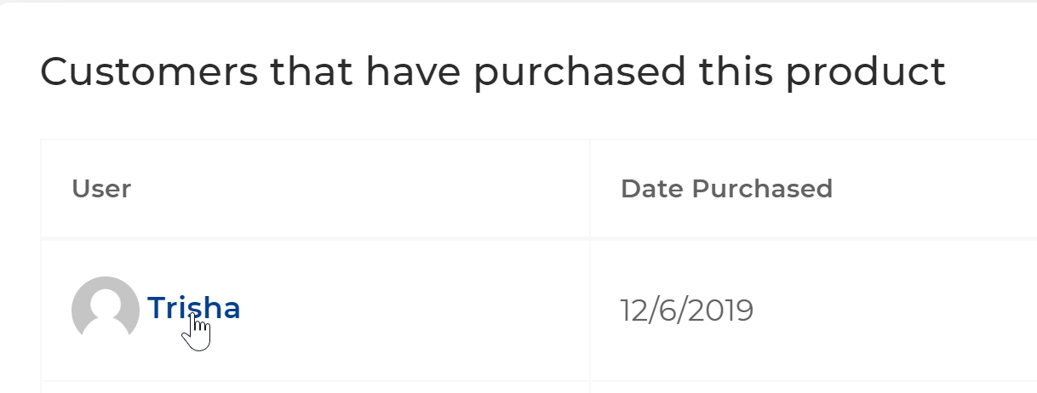Click the customers purchased product heading

(x=493, y=73)
